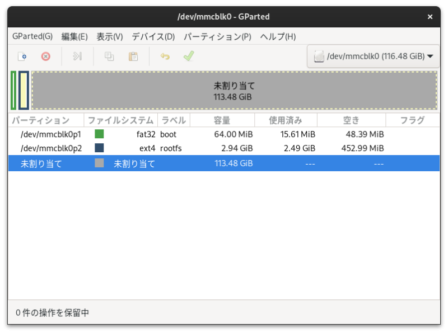Click the New partition toolbar icon
Viewport: 448px width, 333px height.
click(22, 57)
